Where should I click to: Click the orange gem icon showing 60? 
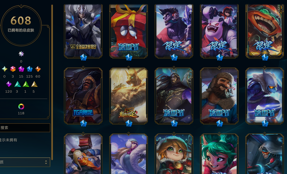[38, 69]
